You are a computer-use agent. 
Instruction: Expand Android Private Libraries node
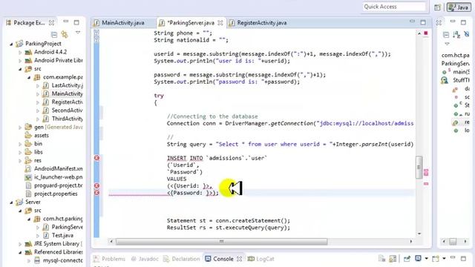(x=20, y=61)
